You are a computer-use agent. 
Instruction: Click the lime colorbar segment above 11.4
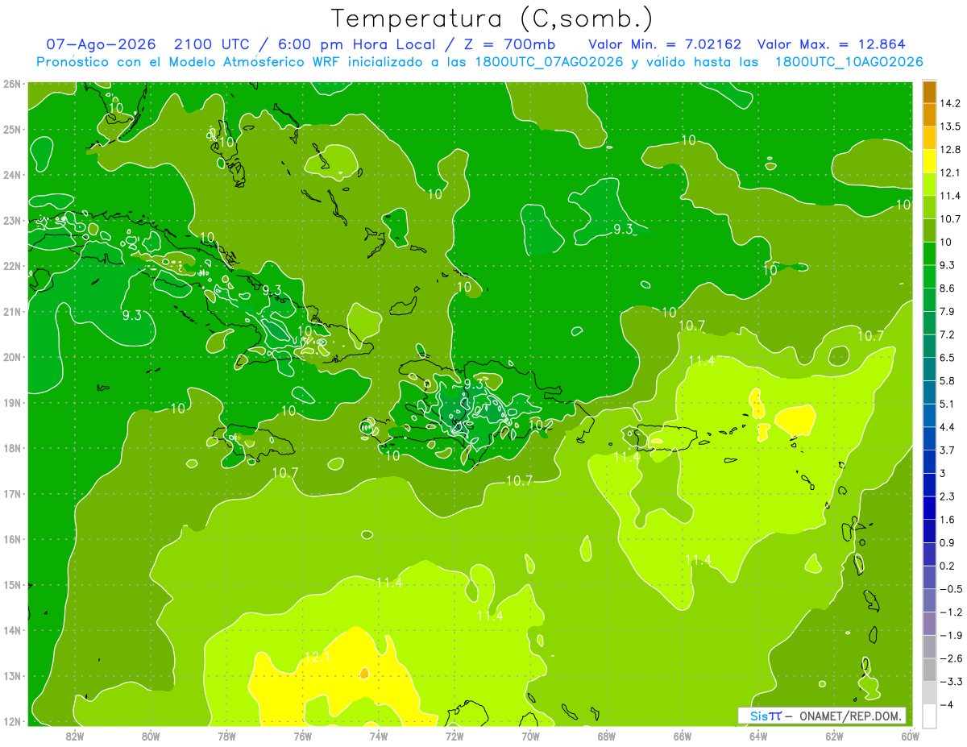pyautogui.click(x=929, y=184)
